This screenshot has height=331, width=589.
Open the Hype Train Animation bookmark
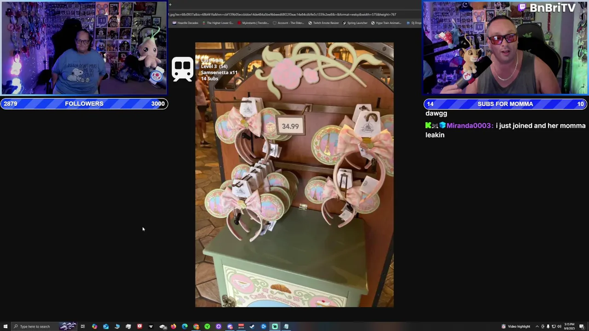click(x=386, y=23)
